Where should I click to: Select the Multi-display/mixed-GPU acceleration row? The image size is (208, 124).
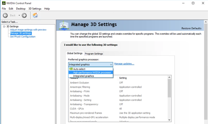click(118, 117)
